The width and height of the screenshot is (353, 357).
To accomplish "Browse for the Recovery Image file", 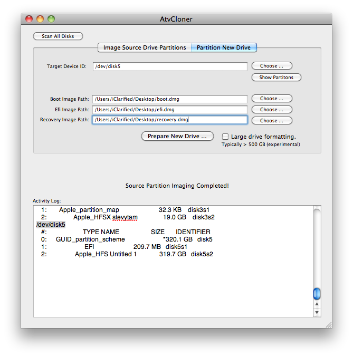I will 272,121.
